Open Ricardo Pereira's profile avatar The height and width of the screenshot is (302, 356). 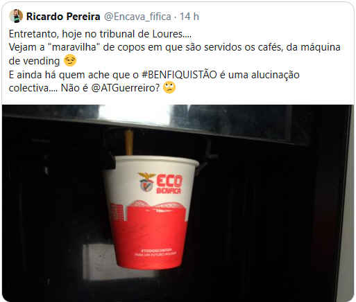click(16, 16)
